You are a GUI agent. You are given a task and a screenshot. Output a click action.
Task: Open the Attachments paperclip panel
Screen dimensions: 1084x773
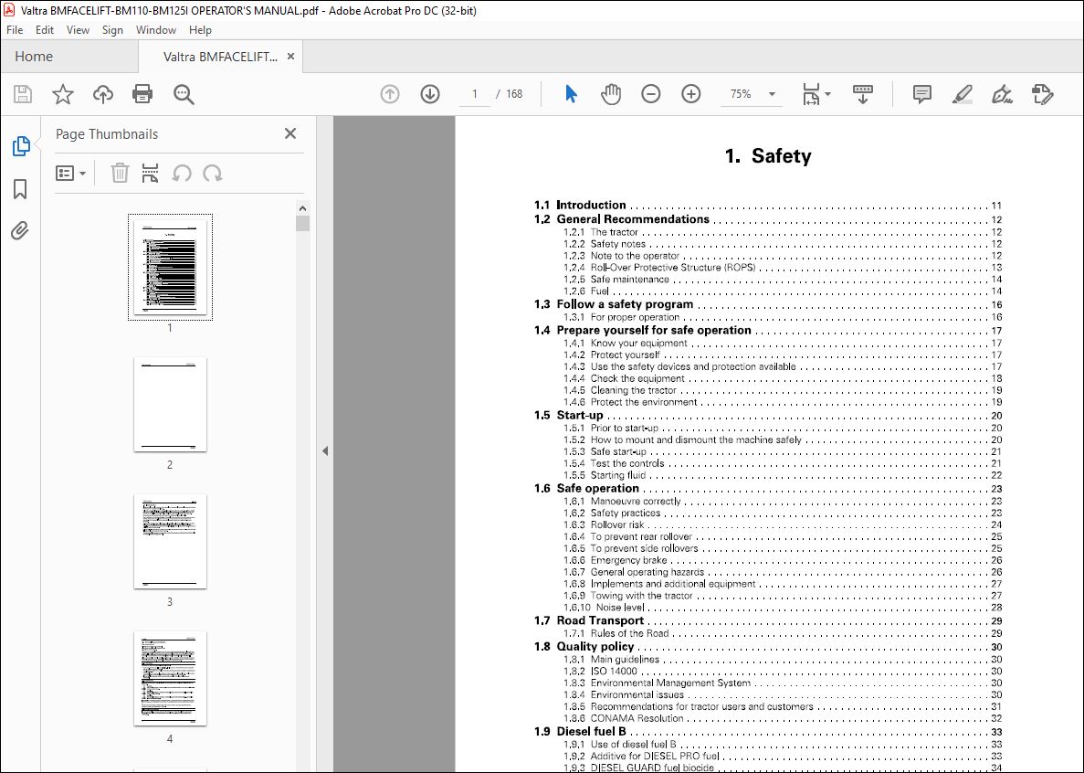20,230
